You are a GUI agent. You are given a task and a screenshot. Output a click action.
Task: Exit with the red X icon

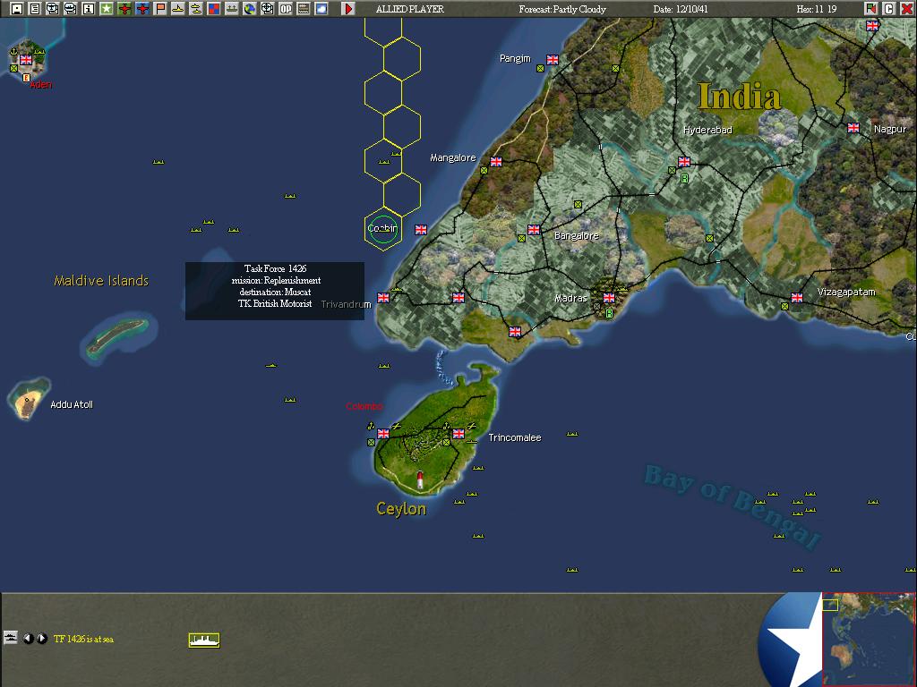click(x=907, y=7)
